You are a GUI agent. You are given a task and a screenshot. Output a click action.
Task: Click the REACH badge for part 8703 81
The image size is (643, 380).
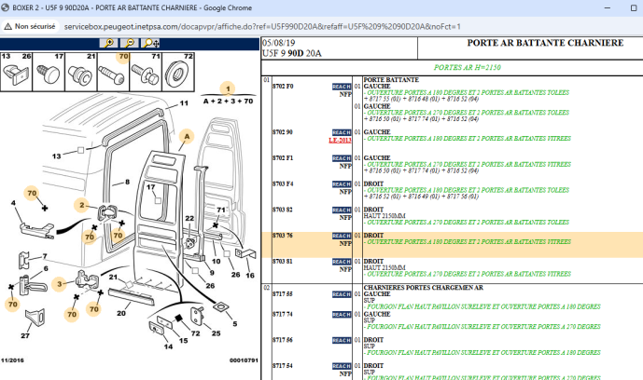pyautogui.click(x=342, y=262)
